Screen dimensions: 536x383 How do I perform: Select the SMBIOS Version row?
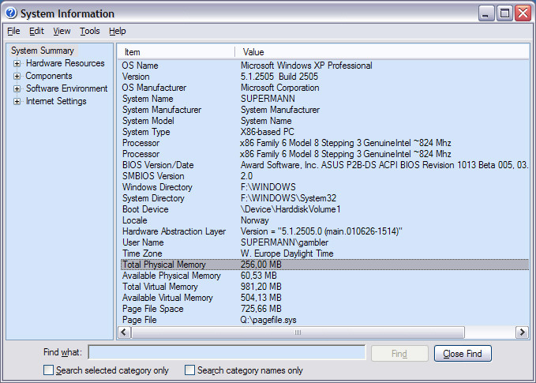click(x=324, y=176)
